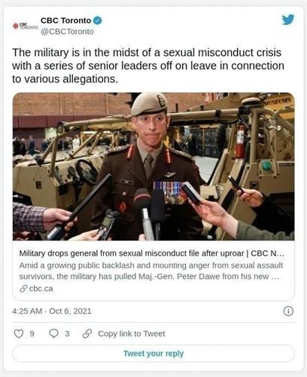Viewport: 307px width, 377px height.
Task: Open the CBC Toronto profile avatar
Action: coord(25,26)
